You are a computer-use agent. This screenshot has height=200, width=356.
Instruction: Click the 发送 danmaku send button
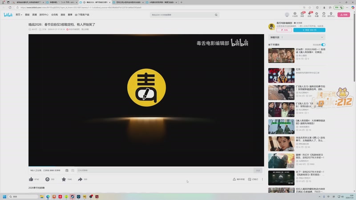point(258,170)
